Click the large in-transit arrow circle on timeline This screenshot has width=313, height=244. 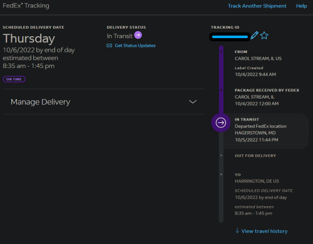pos(221,123)
